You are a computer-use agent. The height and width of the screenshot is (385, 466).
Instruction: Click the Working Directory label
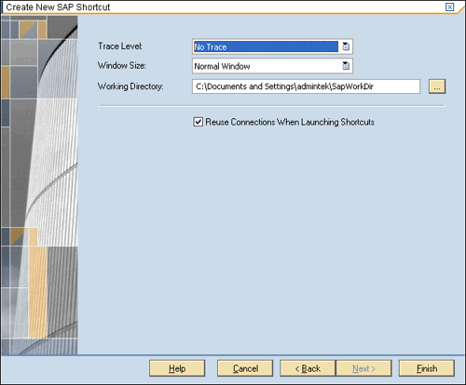coord(130,86)
